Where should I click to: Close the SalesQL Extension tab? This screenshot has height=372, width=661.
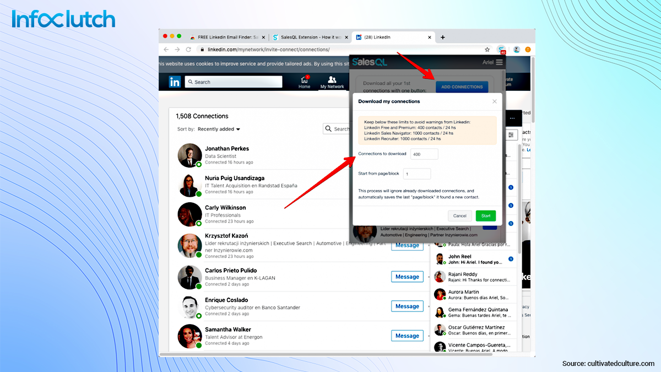pos(345,37)
